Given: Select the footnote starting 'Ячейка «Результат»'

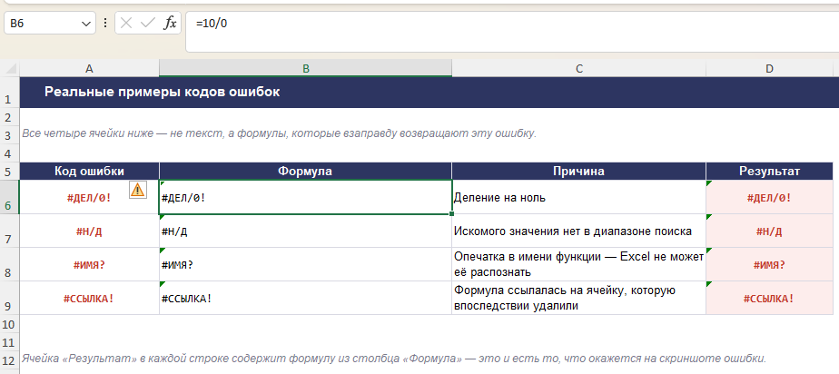Looking at the screenshot, I should click(394, 359).
